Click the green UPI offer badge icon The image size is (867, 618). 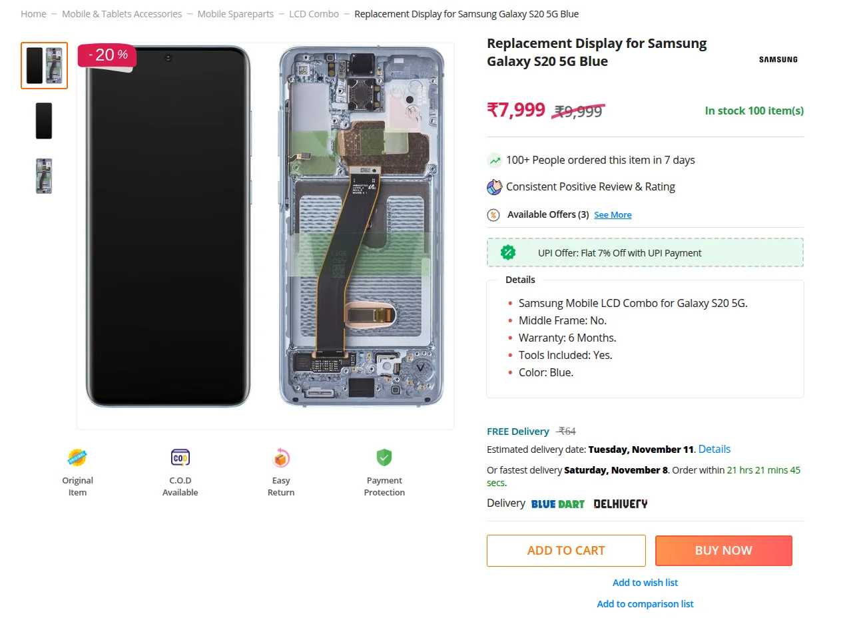point(508,252)
